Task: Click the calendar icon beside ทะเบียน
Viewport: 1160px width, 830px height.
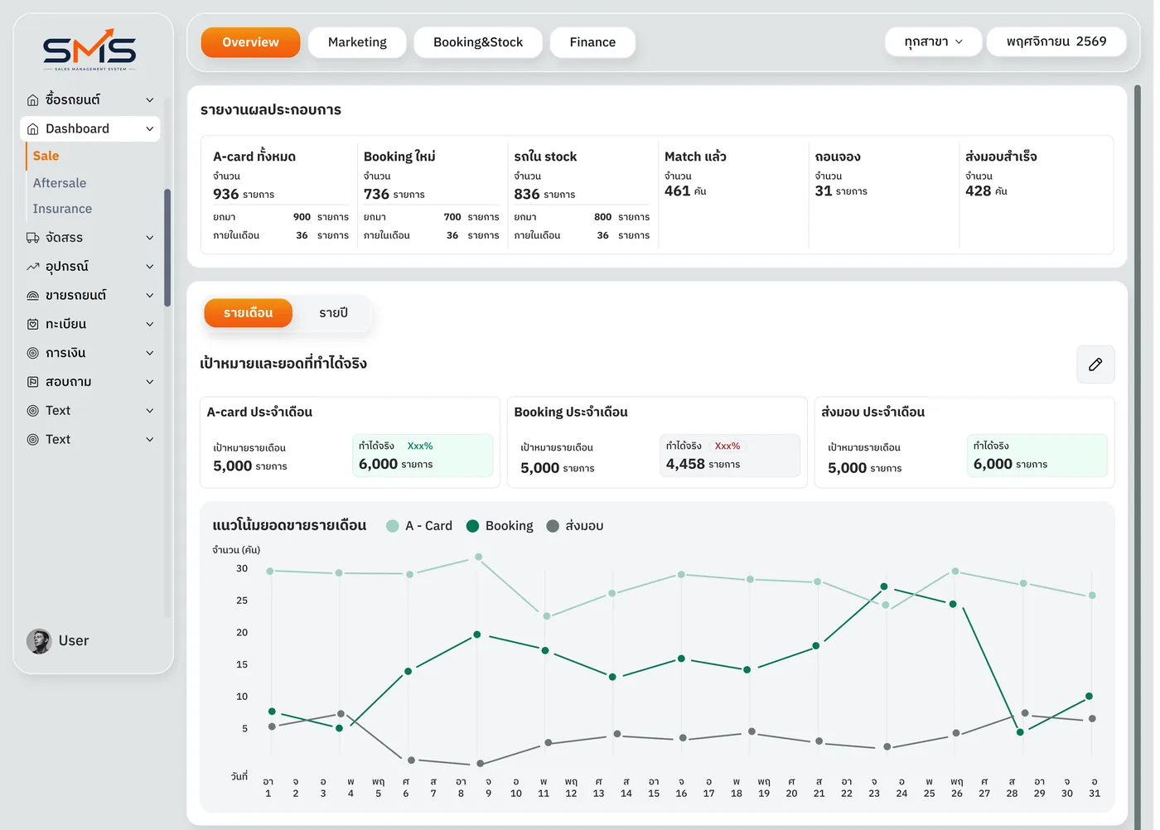Action: click(x=33, y=325)
